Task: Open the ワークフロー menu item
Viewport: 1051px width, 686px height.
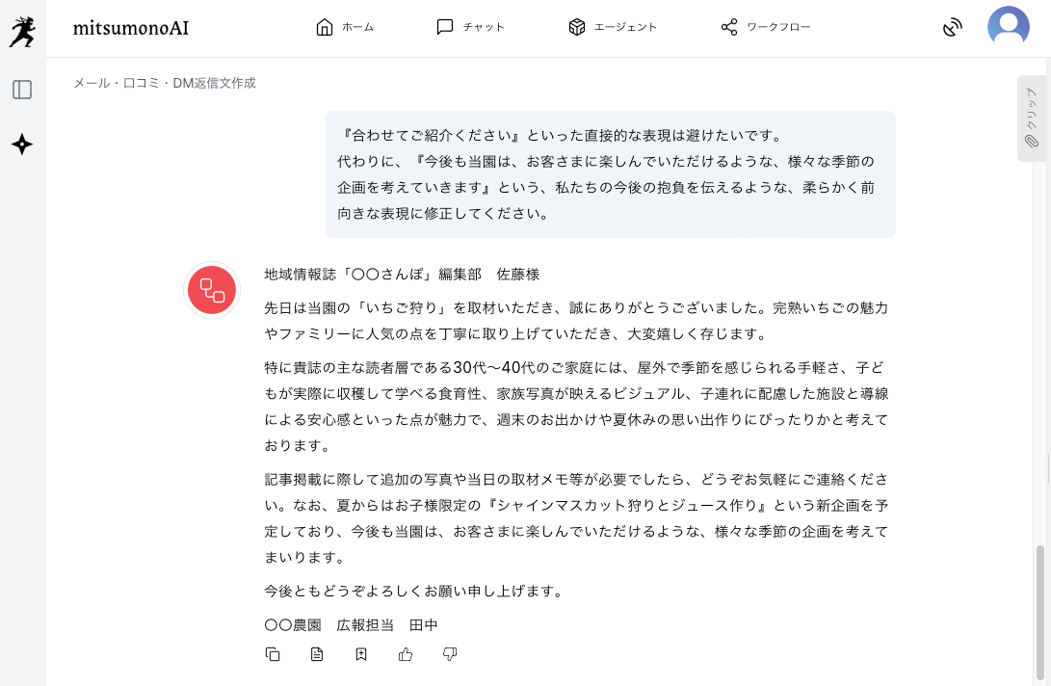Action: (766, 27)
